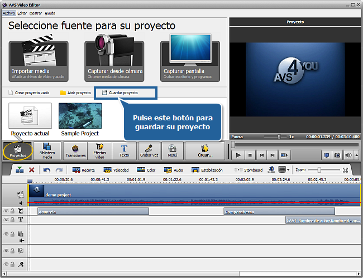Play the preview
The image size is (363, 278).
(x=238, y=155)
